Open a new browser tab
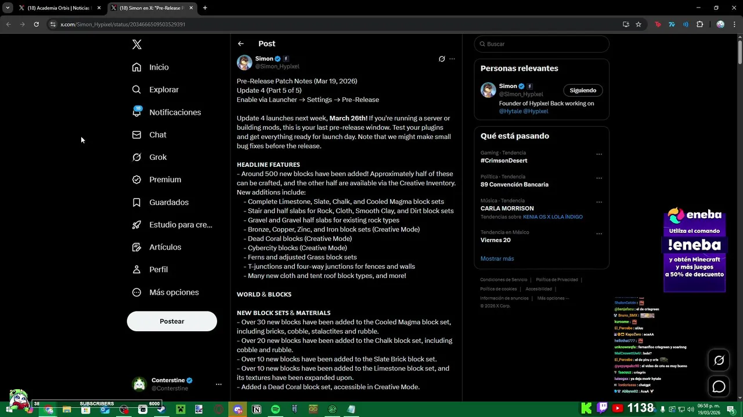This screenshot has height=417, width=743. tap(205, 8)
